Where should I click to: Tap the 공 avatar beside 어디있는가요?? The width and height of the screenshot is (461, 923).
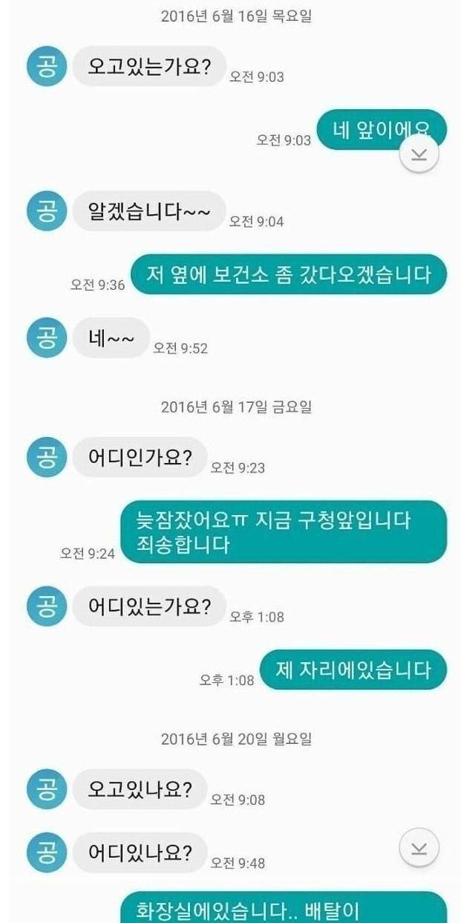click(x=47, y=606)
